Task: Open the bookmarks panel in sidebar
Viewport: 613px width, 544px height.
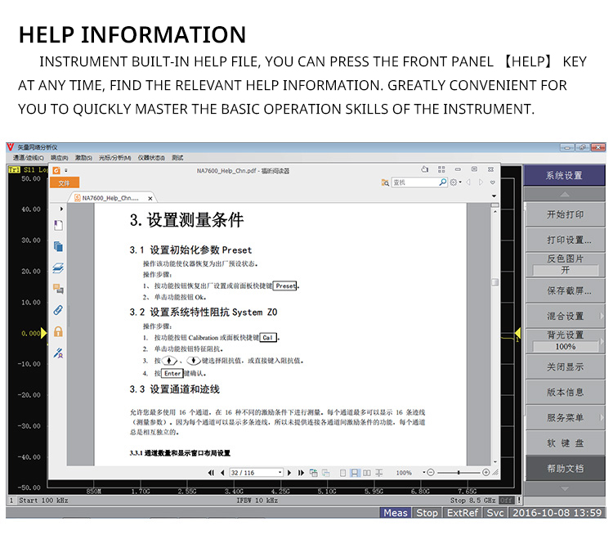Action: [x=58, y=225]
